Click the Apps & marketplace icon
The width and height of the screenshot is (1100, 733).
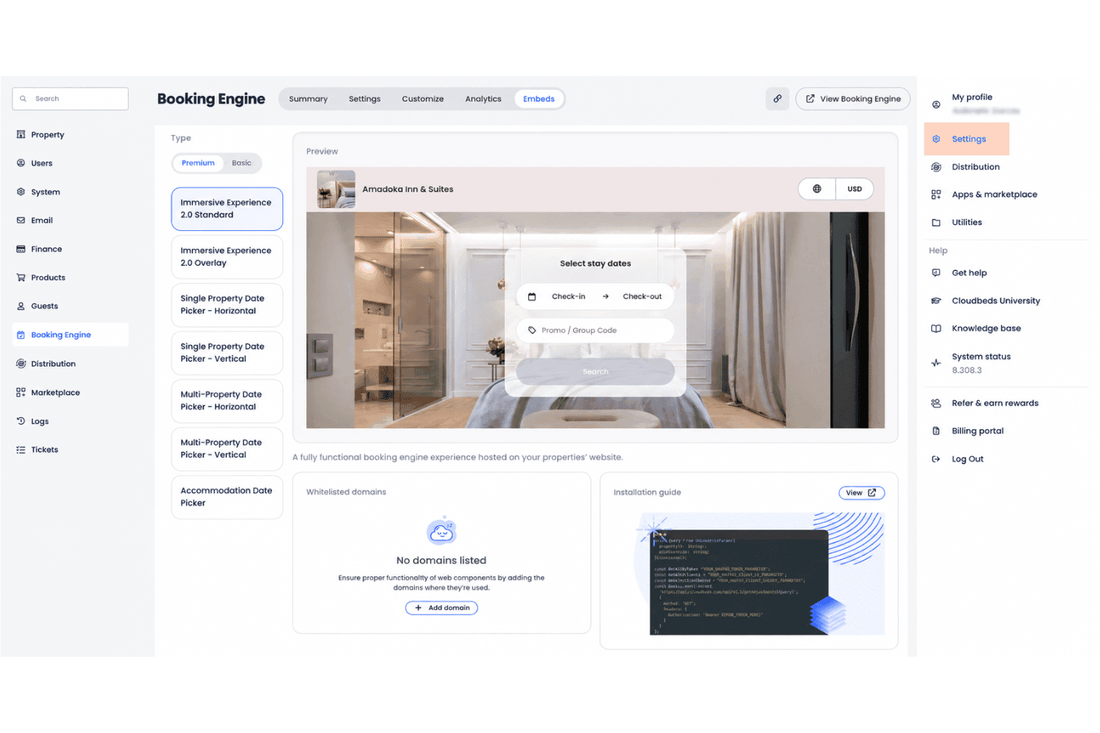pyautogui.click(x=936, y=195)
